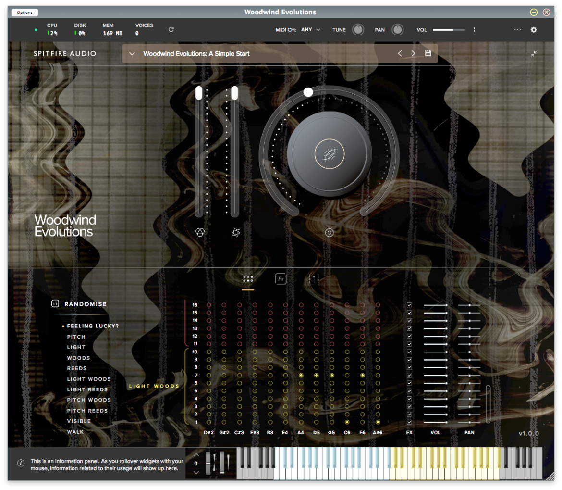Viewport: 562px width, 490px height.
Task: Save the preset with the floppy disk icon
Action: [428, 53]
